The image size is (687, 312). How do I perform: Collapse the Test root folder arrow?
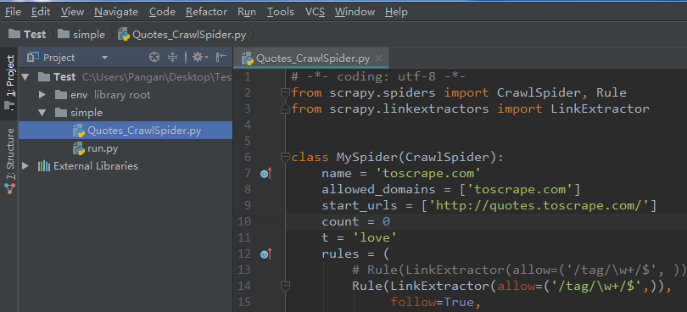click(25, 77)
